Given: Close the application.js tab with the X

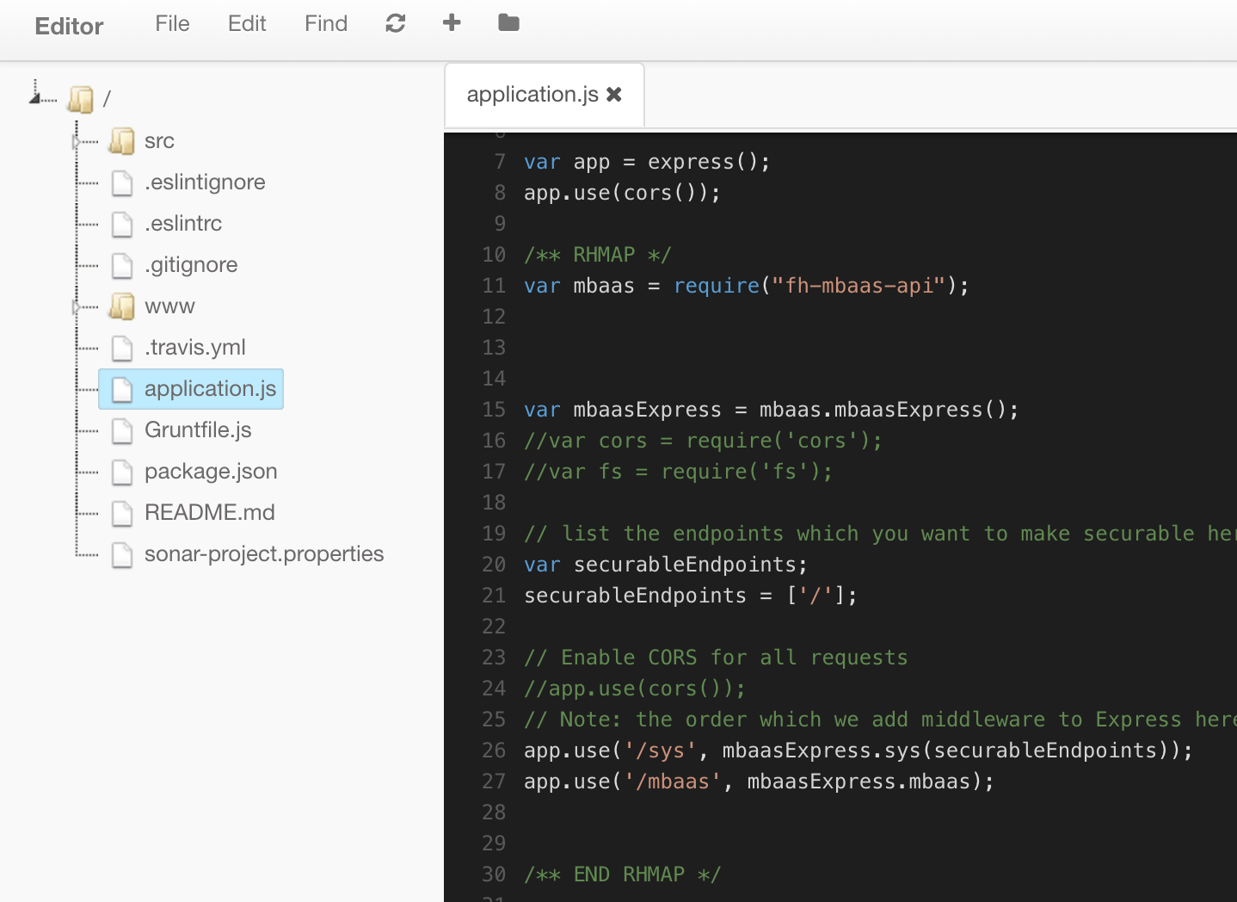Looking at the screenshot, I should 614,95.
